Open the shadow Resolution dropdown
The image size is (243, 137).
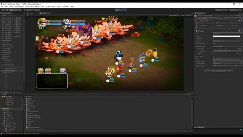coord(227,51)
